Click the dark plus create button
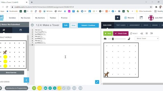The height and width of the screenshot is (91, 163). point(118,18)
